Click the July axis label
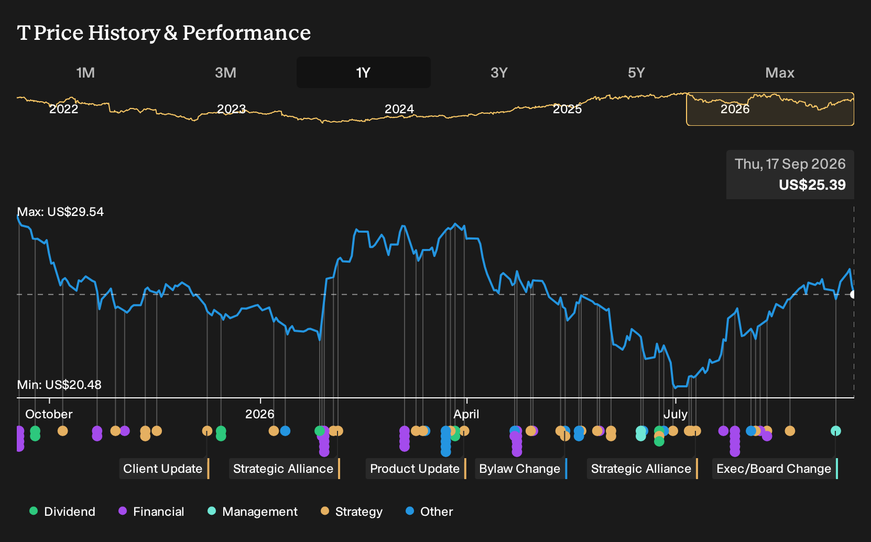Screen dimensions: 871x542 (676, 414)
